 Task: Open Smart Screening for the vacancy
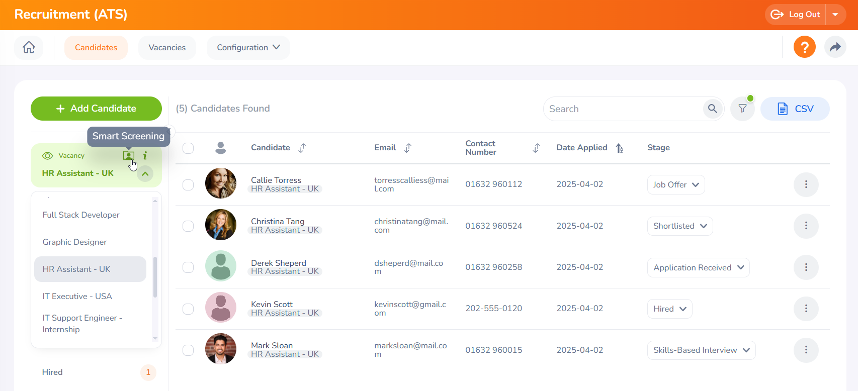(129, 155)
